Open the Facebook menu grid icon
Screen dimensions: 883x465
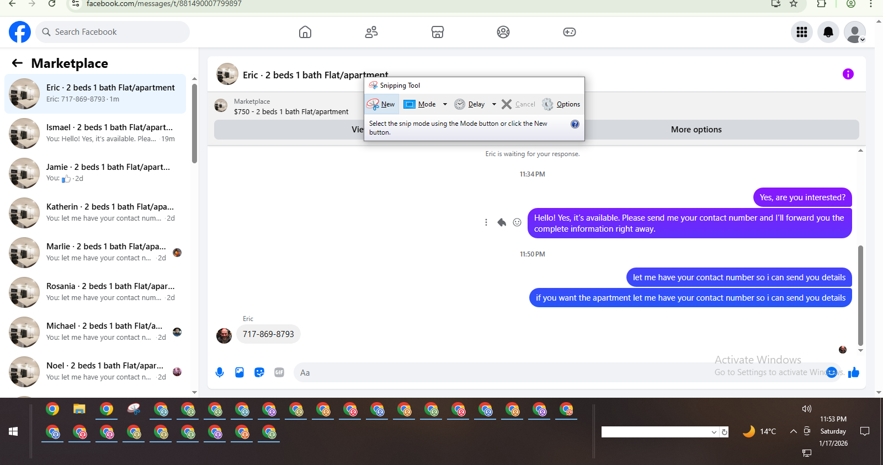coord(802,32)
